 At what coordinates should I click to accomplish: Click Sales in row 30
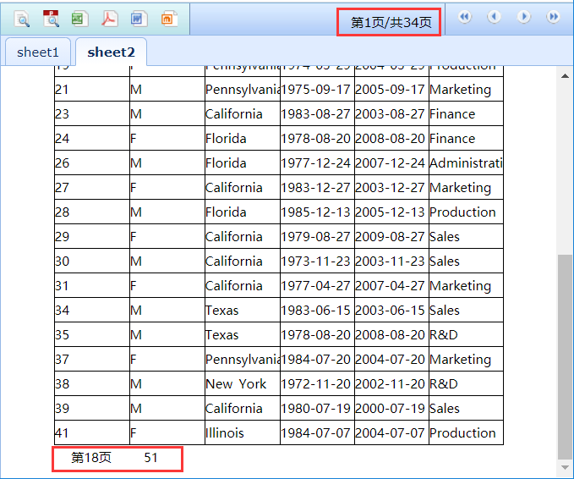[x=466, y=261]
